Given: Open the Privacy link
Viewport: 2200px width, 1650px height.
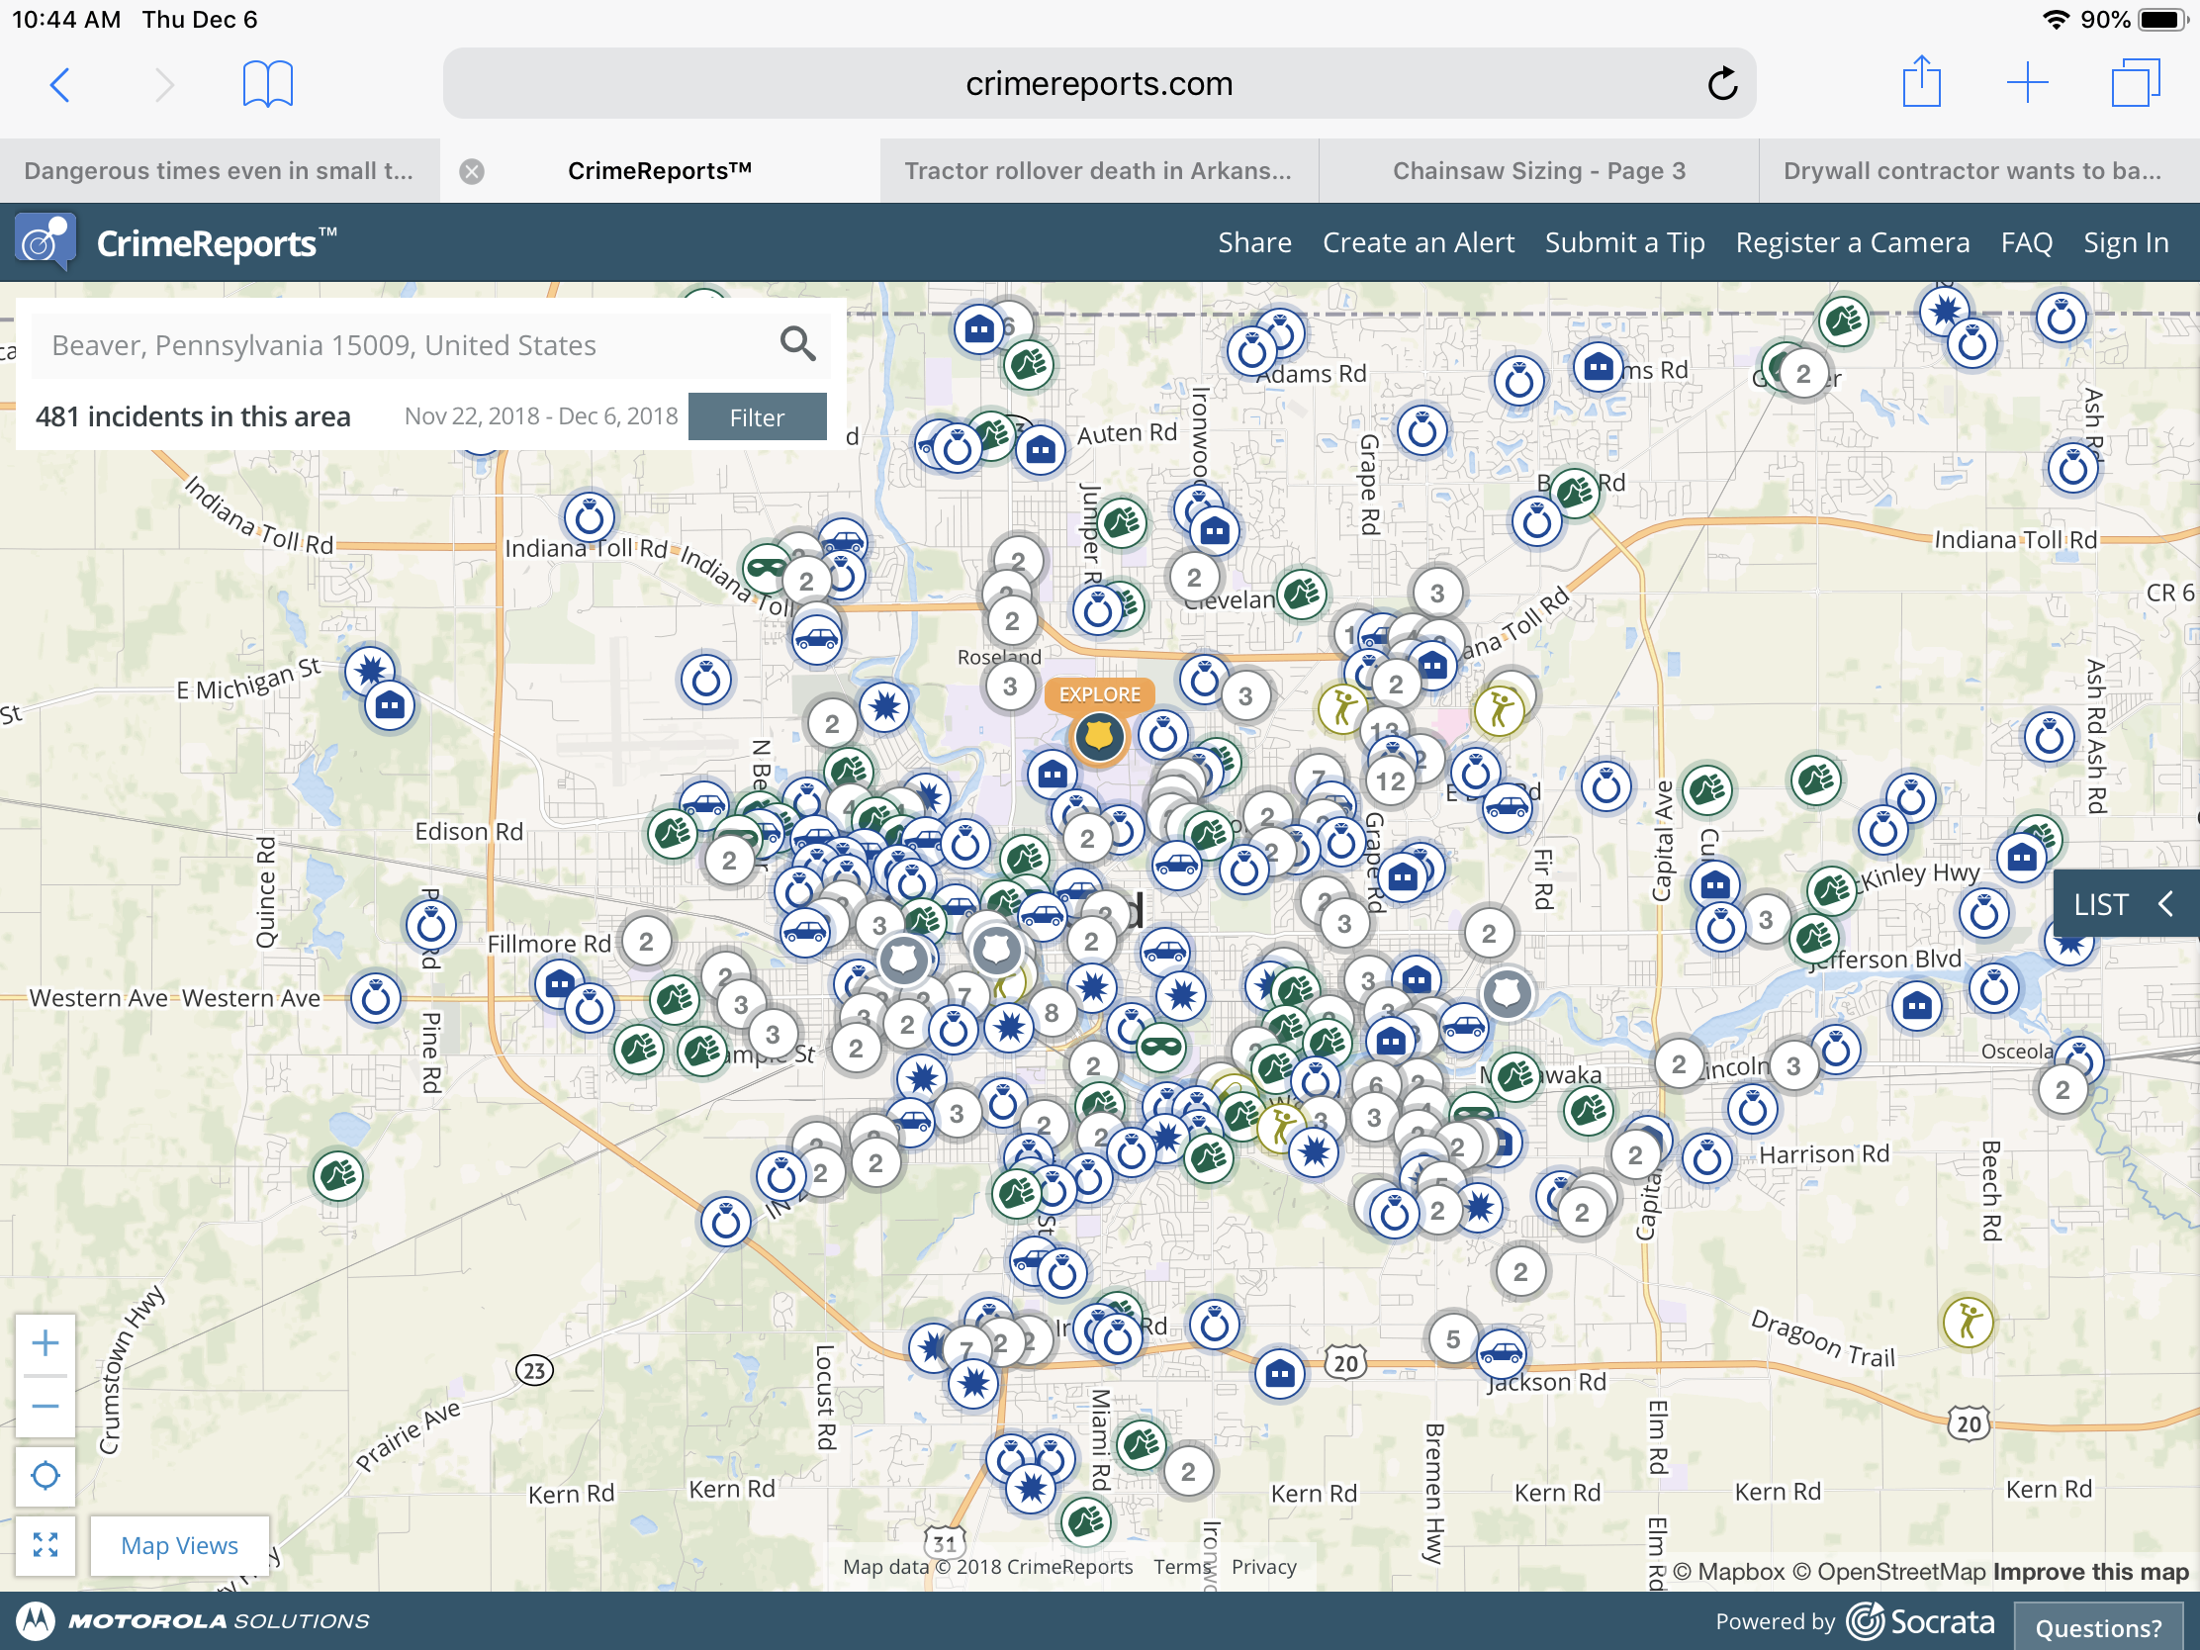Looking at the screenshot, I should click(1263, 1567).
